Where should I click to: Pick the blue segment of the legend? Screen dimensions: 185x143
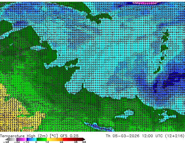pos(32,139)
